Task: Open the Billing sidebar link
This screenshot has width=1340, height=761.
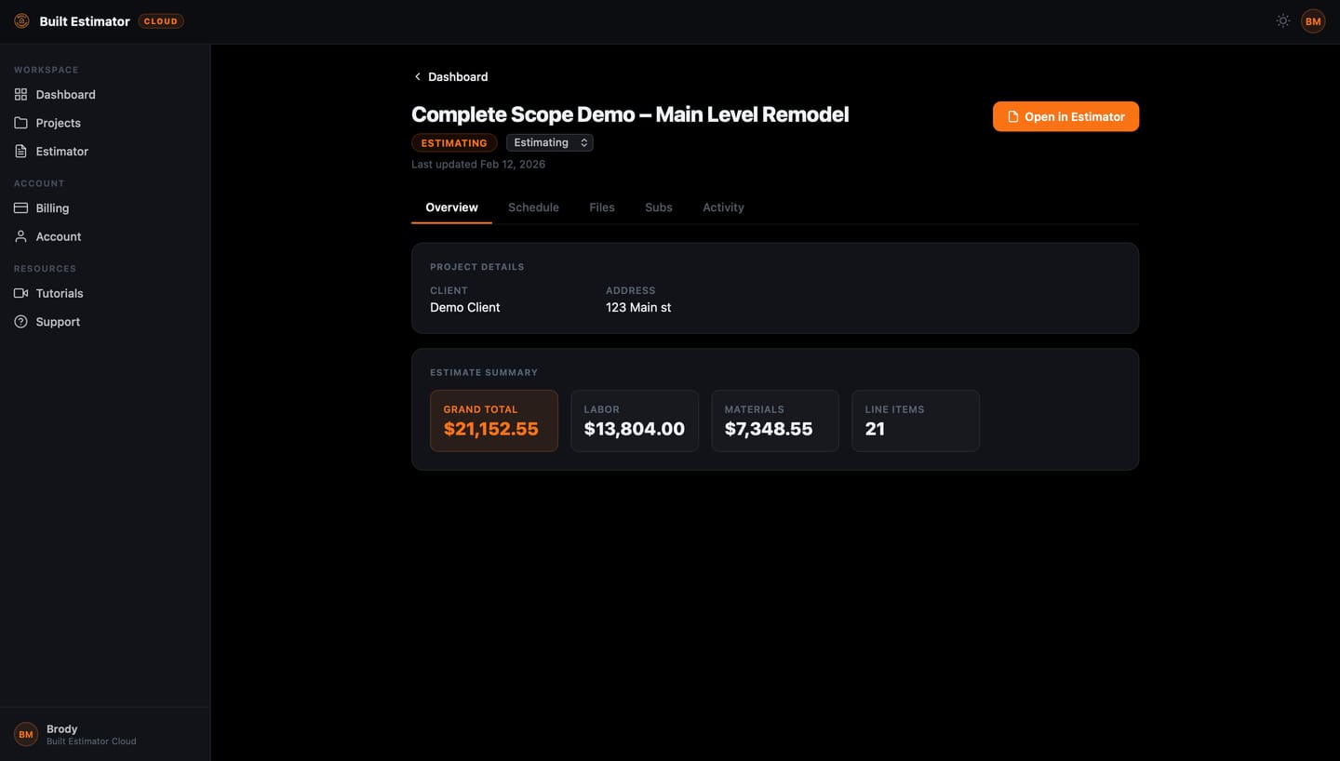Action: pos(105,208)
